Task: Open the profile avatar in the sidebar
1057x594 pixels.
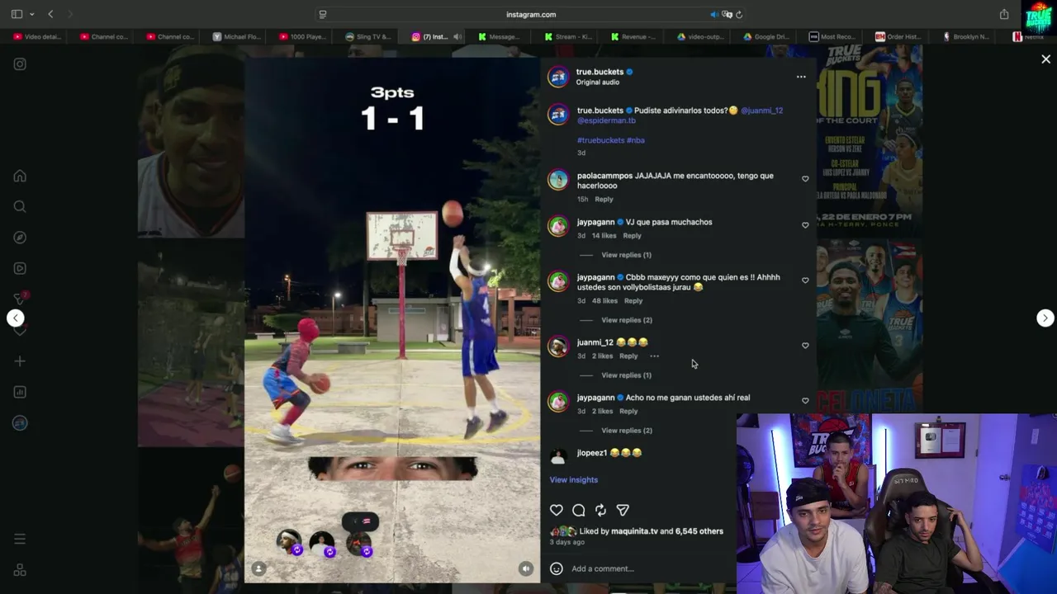Action: (20, 423)
